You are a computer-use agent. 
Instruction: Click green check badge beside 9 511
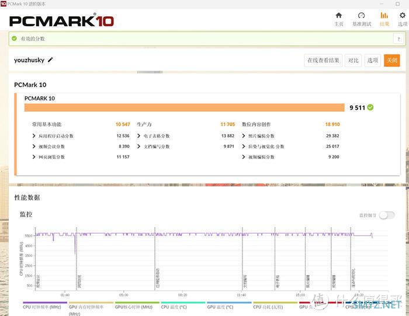click(x=370, y=107)
